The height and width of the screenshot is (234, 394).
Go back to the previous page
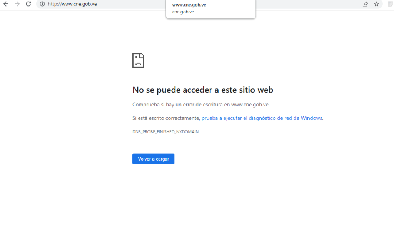[6, 4]
